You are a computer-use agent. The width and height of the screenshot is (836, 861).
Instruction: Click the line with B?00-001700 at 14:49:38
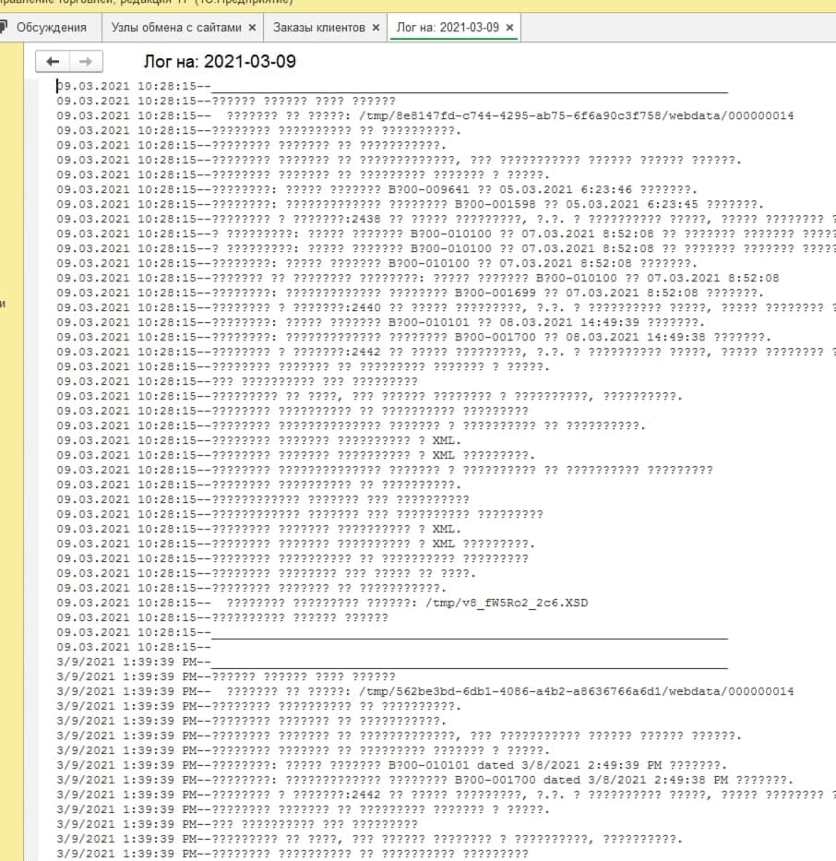point(414,337)
